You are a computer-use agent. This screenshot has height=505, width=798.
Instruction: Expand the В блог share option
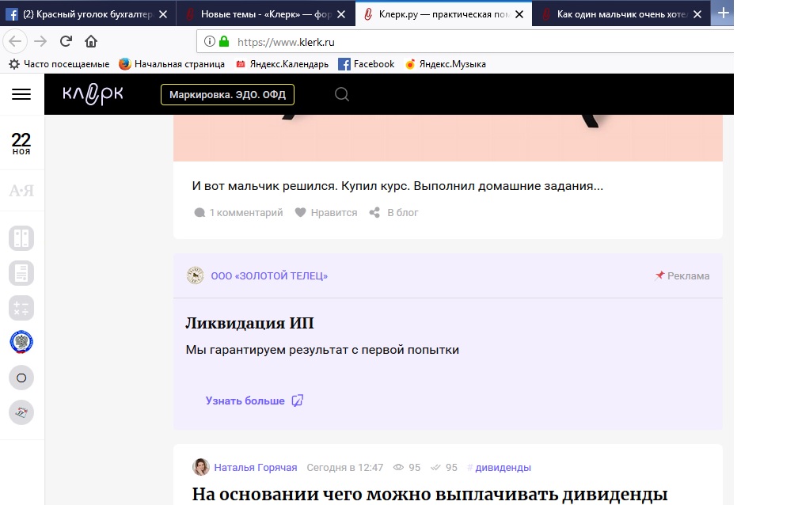tap(394, 212)
